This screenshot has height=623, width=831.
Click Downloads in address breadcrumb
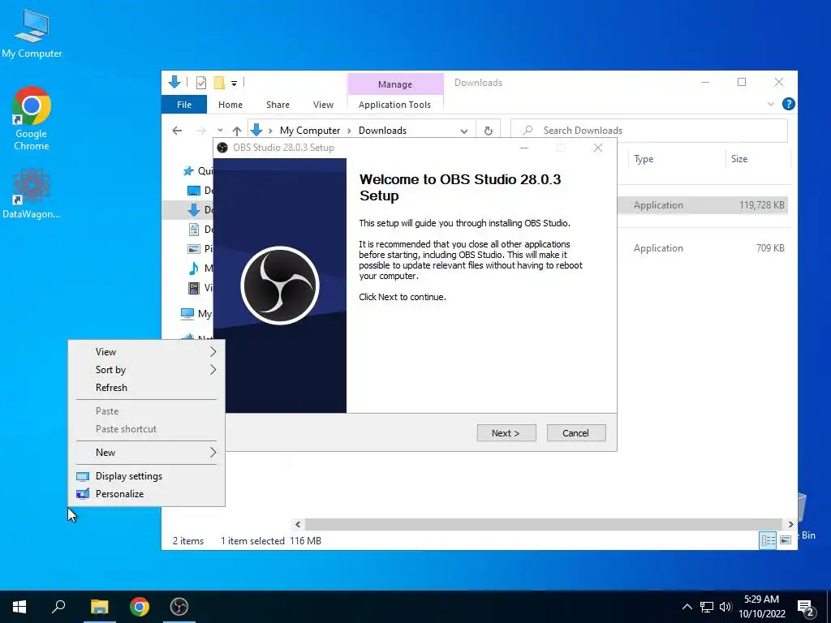383,131
